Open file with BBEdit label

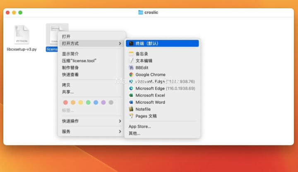click(x=142, y=67)
